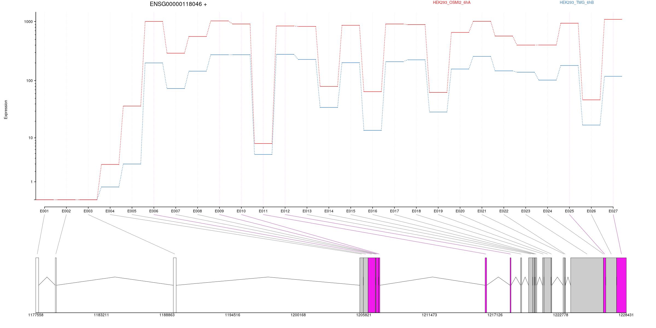Select exon label E025
Image resolution: width=656 pixels, height=328 pixels.
[x=569, y=211]
